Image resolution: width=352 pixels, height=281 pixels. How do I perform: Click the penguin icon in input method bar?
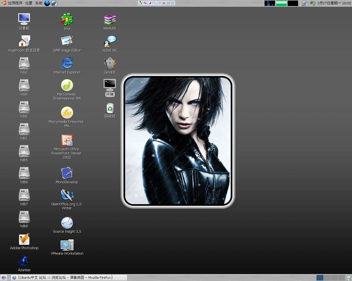pyautogui.click(x=140, y=3)
